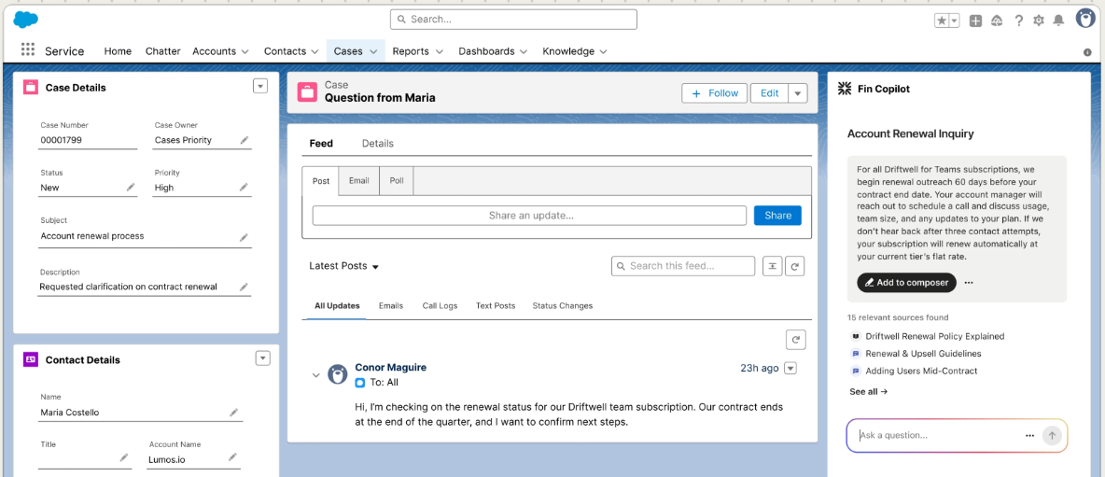1105x477 pixels.
Task: Click the Share an update field
Action: [530, 216]
